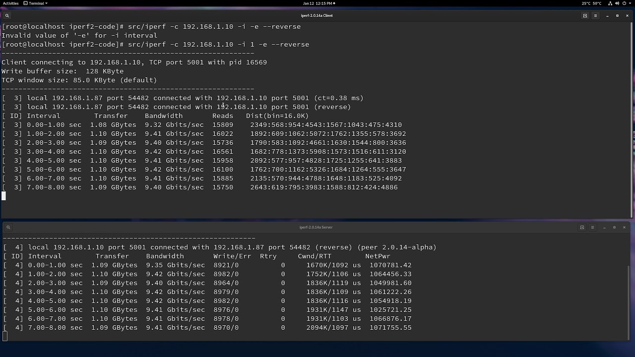Click 'Dist(bin=16.0K)' column header in Client
This screenshot has width=635, height=357.
[277, 116]
